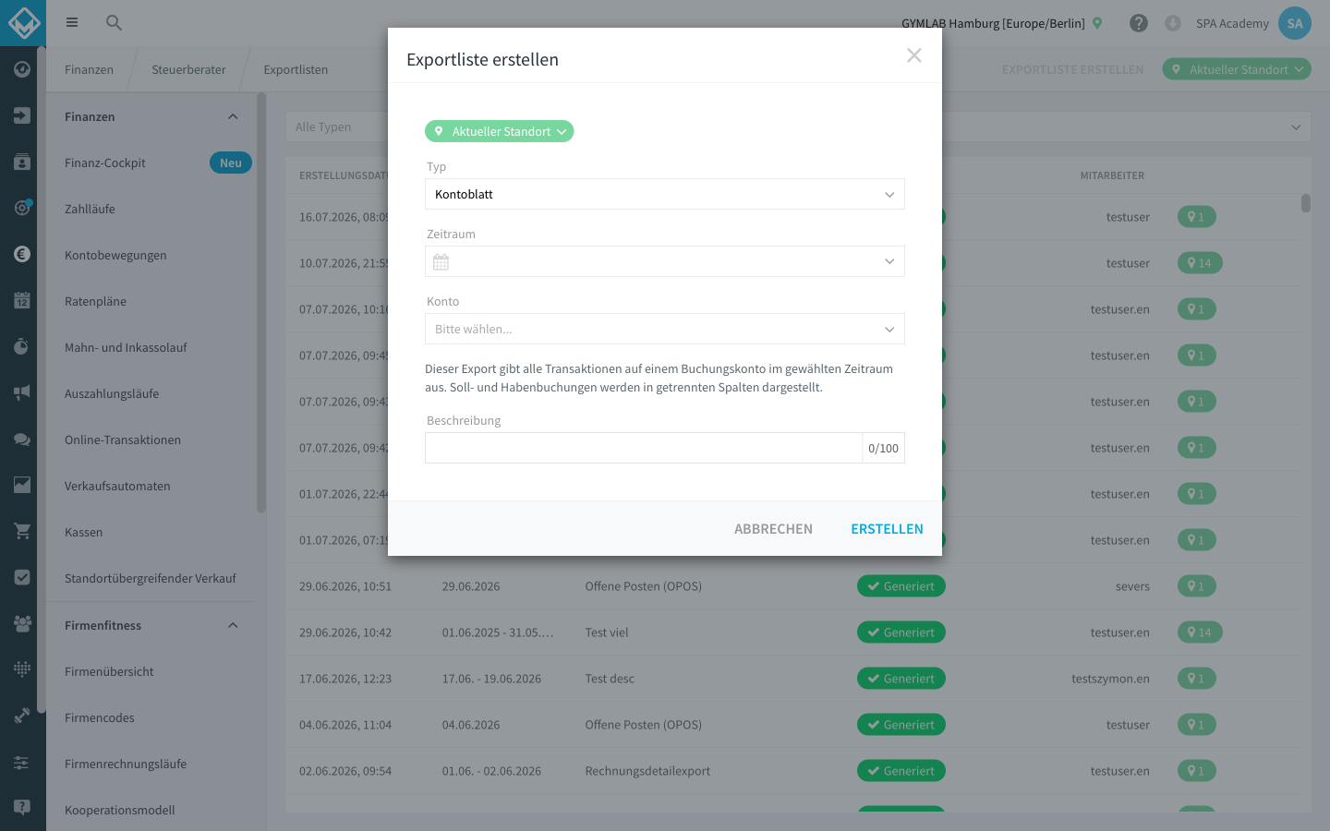The width and height of the screenshot is (1330, 831).
Task: Expand the Aktueller Standort selector in dialog
Action: point(500,131)
